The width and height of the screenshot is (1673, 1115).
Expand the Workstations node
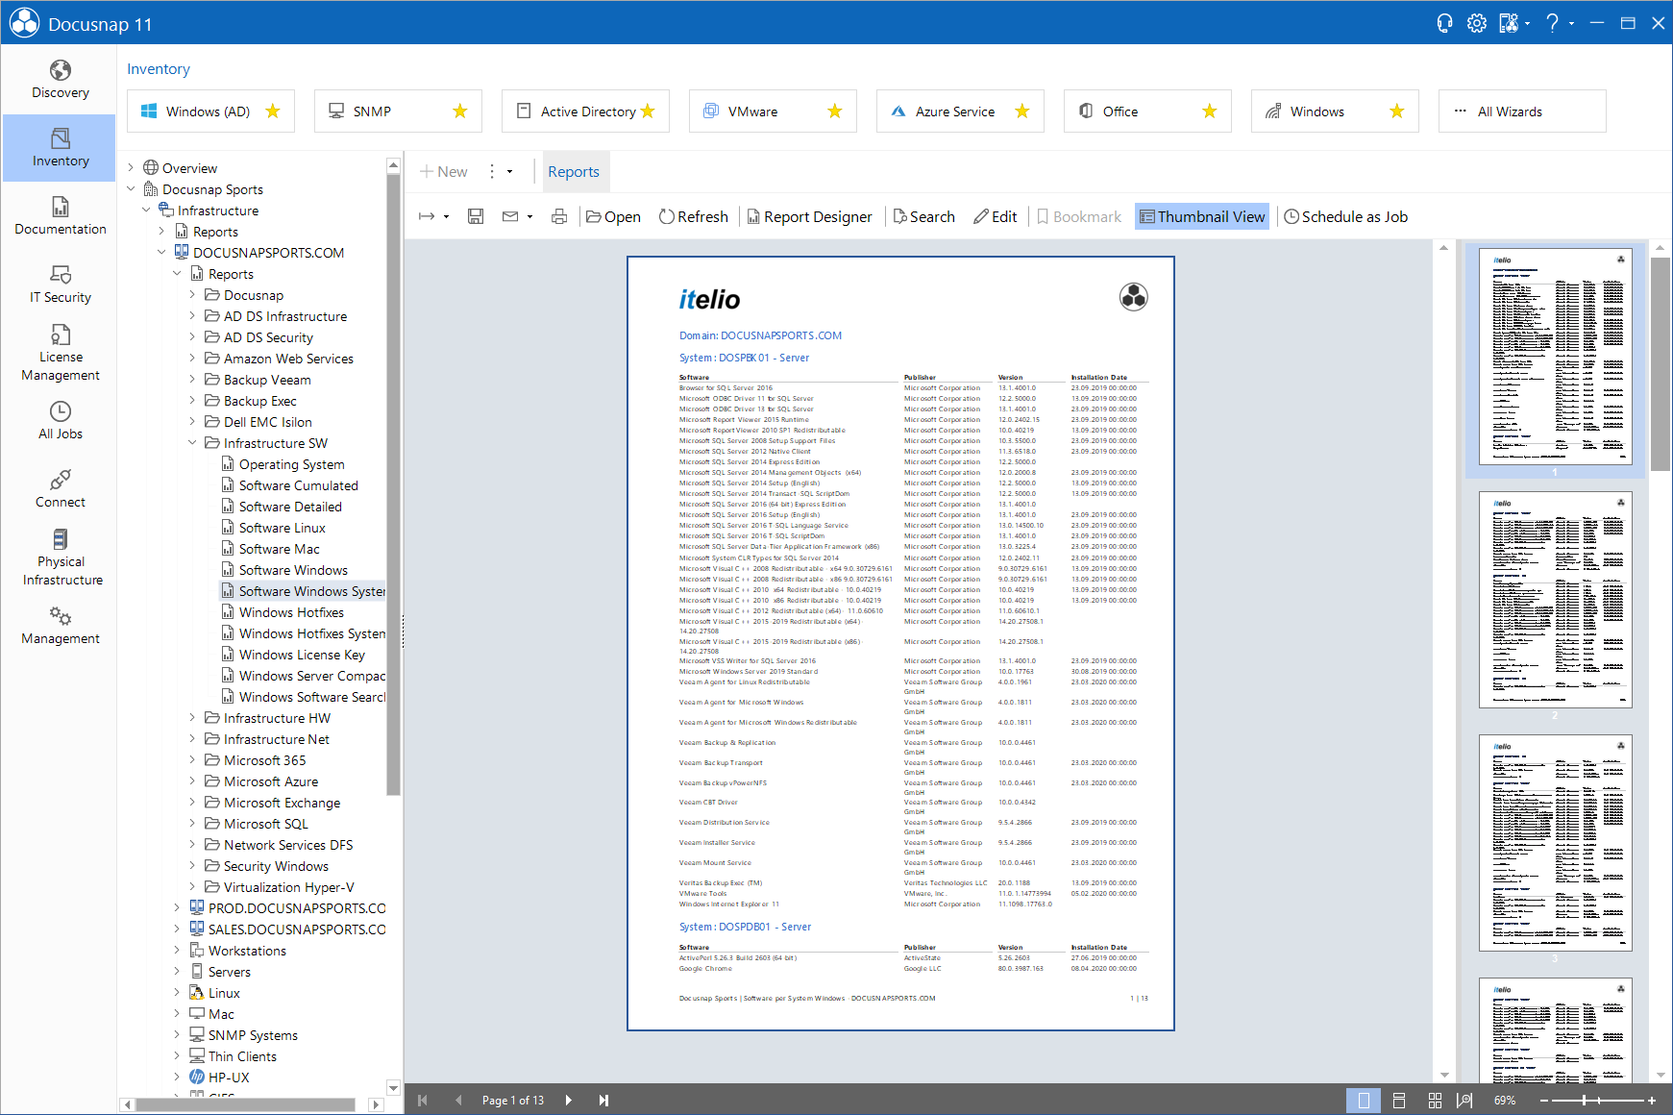[x=177, y=951]
